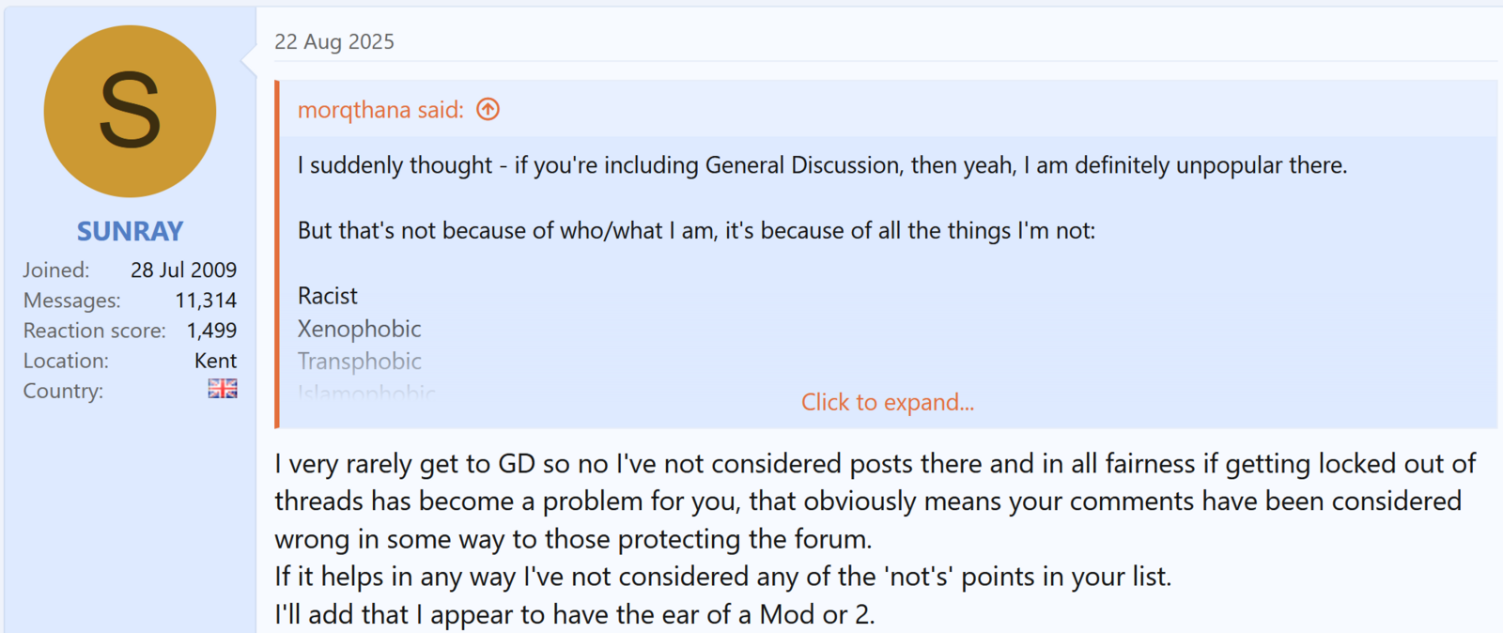Click the orange S avatar of SUNRAY

pos(130,112)
